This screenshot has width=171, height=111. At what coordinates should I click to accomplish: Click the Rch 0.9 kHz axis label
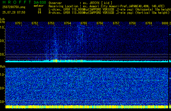pyautogui.click(x=2, y=88)
